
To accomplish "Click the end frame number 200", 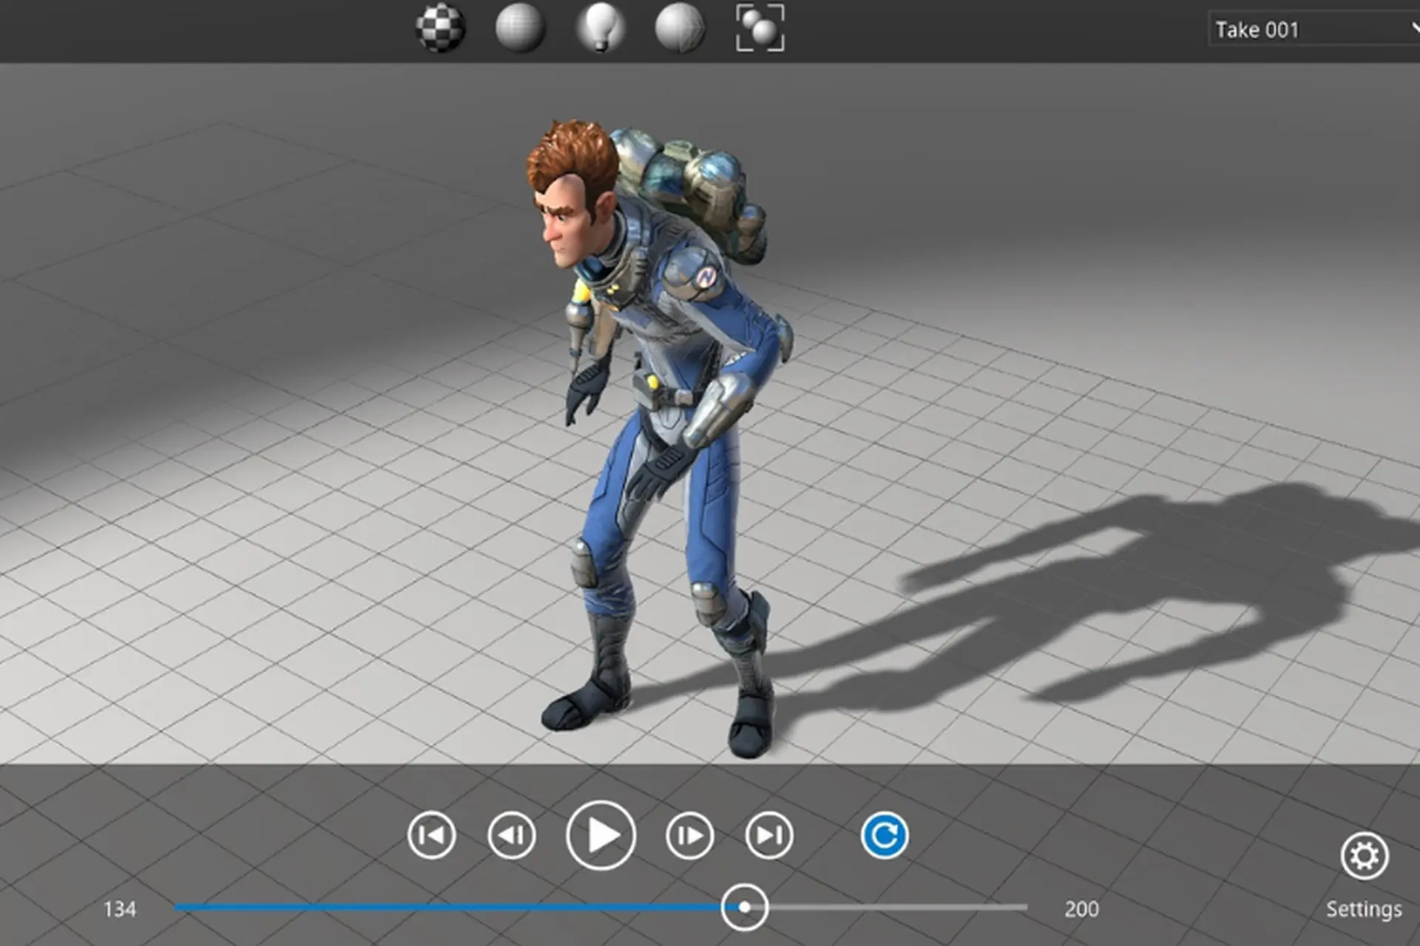I will coord(1081,909).
